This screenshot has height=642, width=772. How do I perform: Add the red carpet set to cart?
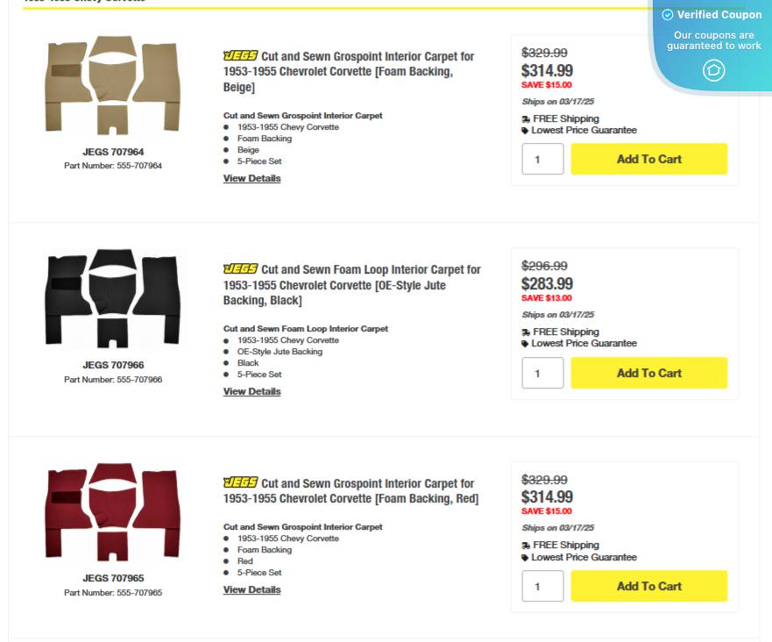pyautogui.click(x=648, y=586)
